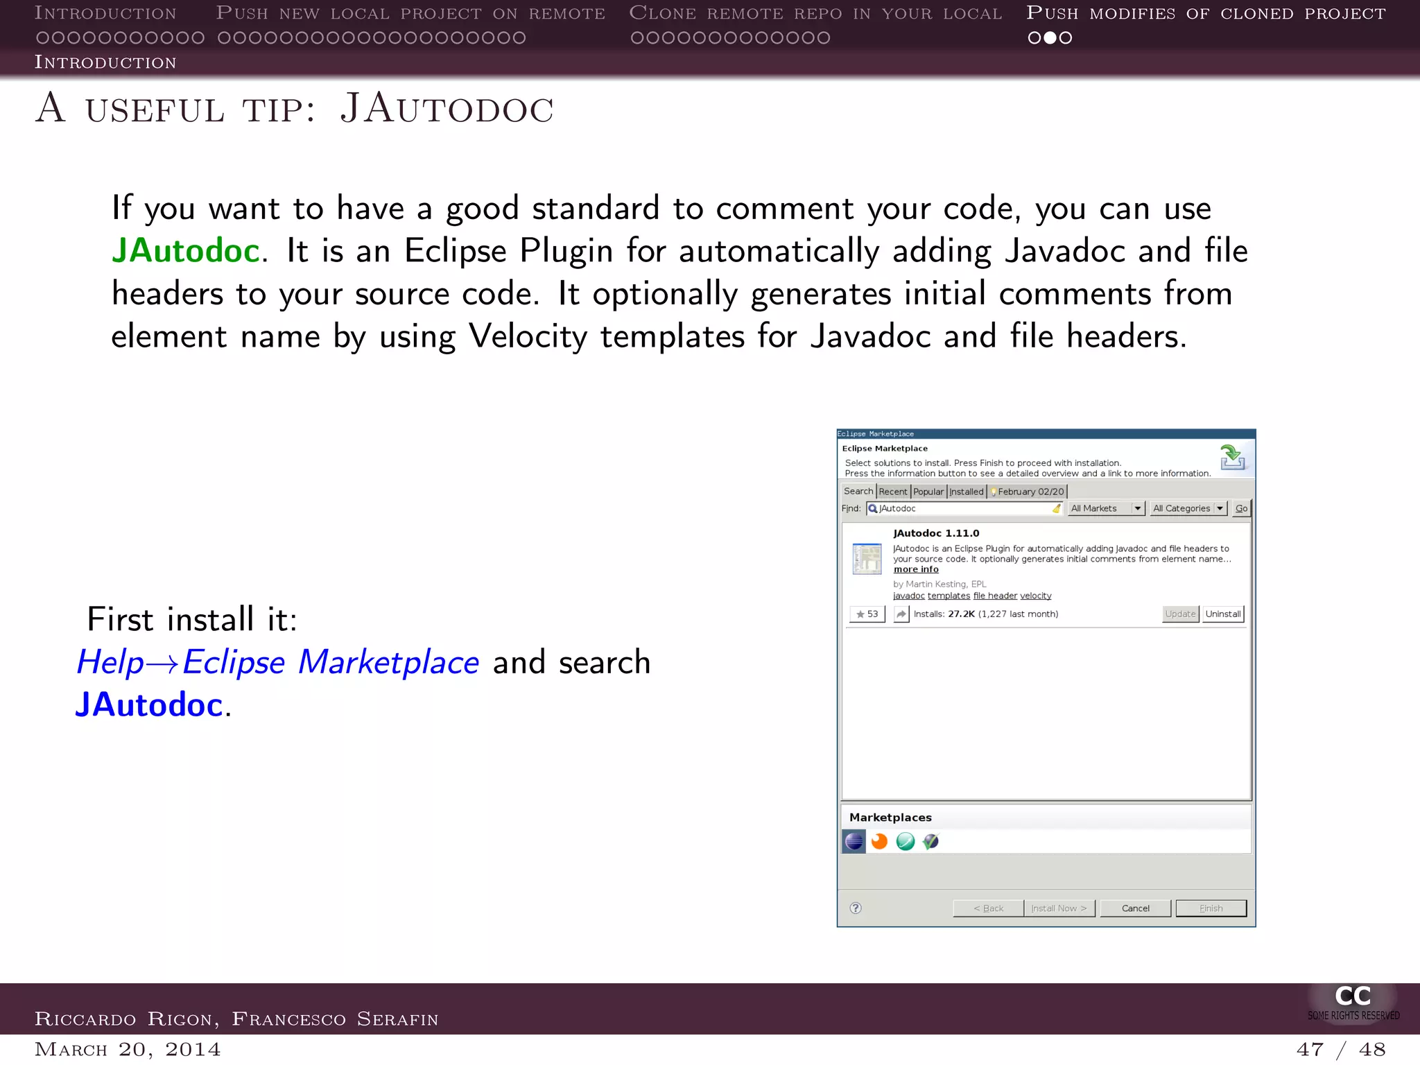Screen dimensions: 1420x1065
Task: Click the CC some rights reserved logo
Action: tap(1353, 1003)
